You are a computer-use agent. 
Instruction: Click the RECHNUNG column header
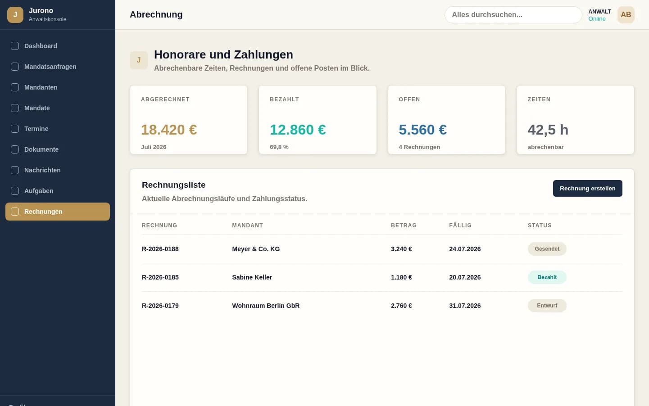click(x=159, y=226)
